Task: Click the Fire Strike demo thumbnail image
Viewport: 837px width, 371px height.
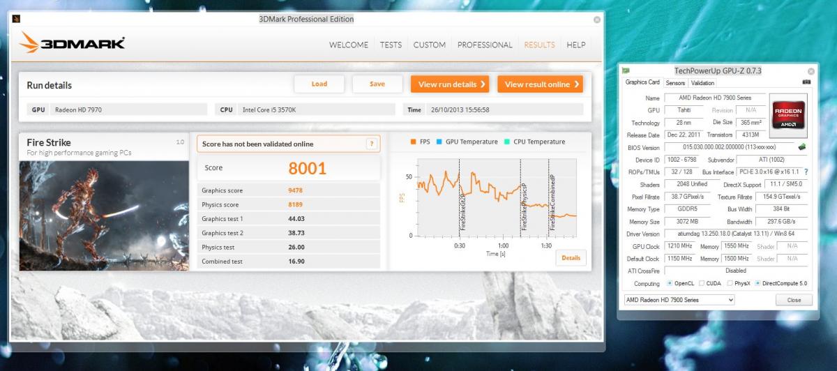Action: point(104,215)
